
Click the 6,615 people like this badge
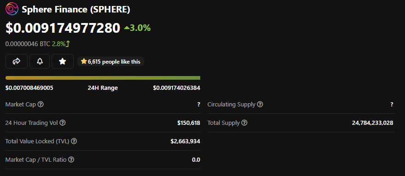(x=110, y=62)
